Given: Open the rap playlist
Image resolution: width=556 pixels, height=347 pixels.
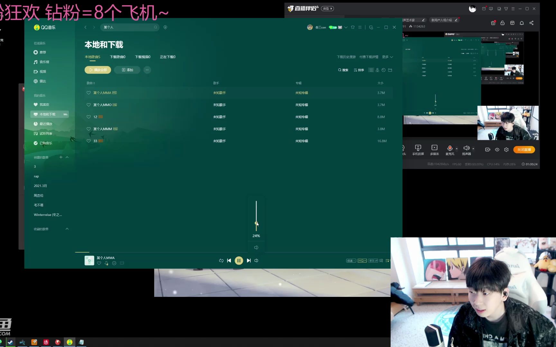Looking at the screenshot, I should pos(36,176).
